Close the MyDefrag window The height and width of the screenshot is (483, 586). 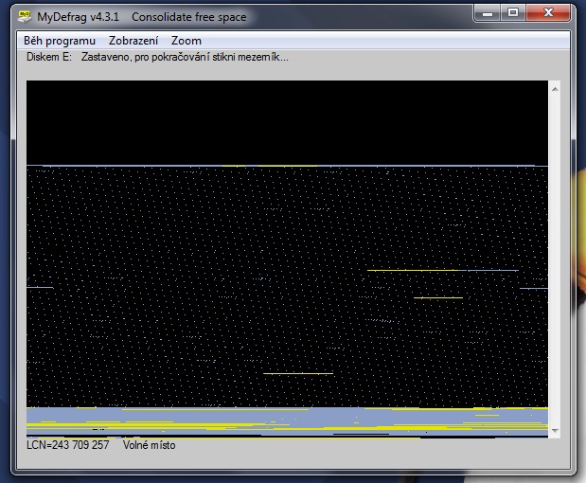pyautogui.click(x=548, y=13)
